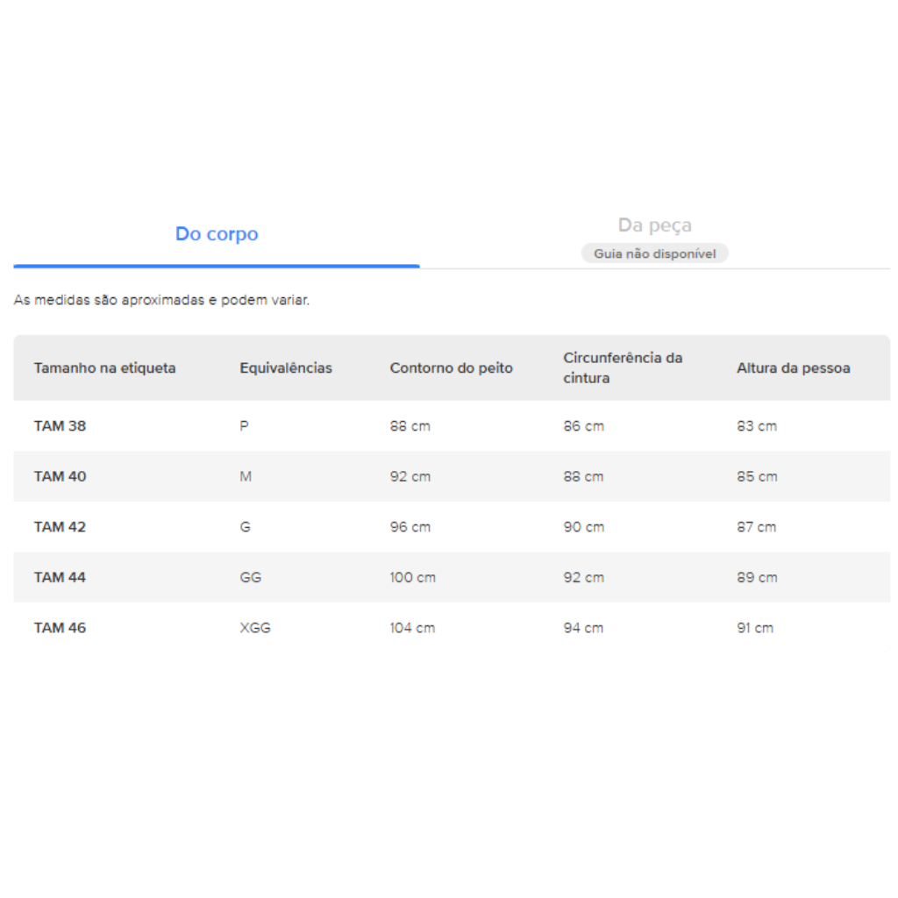Select the TAM 44 size row
898x898 pixels.
coord(452,577)
